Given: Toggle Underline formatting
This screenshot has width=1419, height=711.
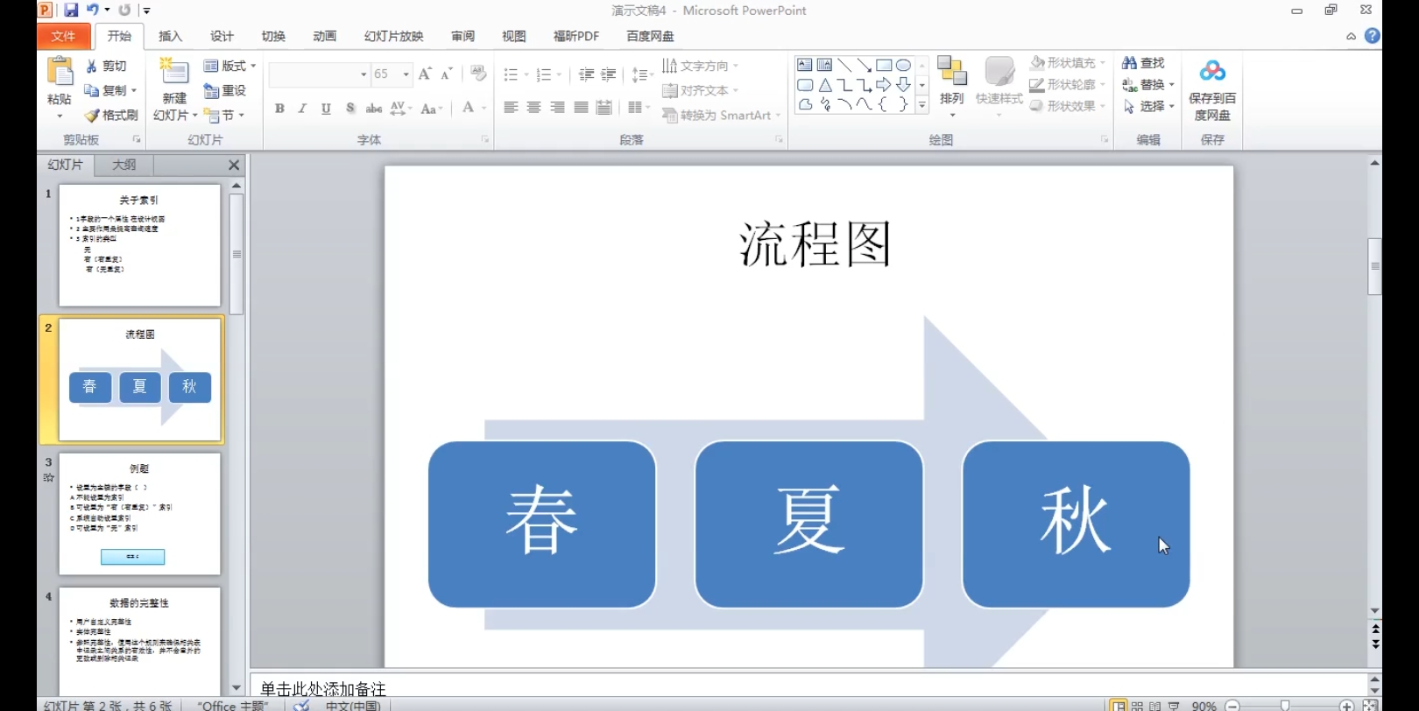Looking at the screenshot, I should [x=326, y=109].
